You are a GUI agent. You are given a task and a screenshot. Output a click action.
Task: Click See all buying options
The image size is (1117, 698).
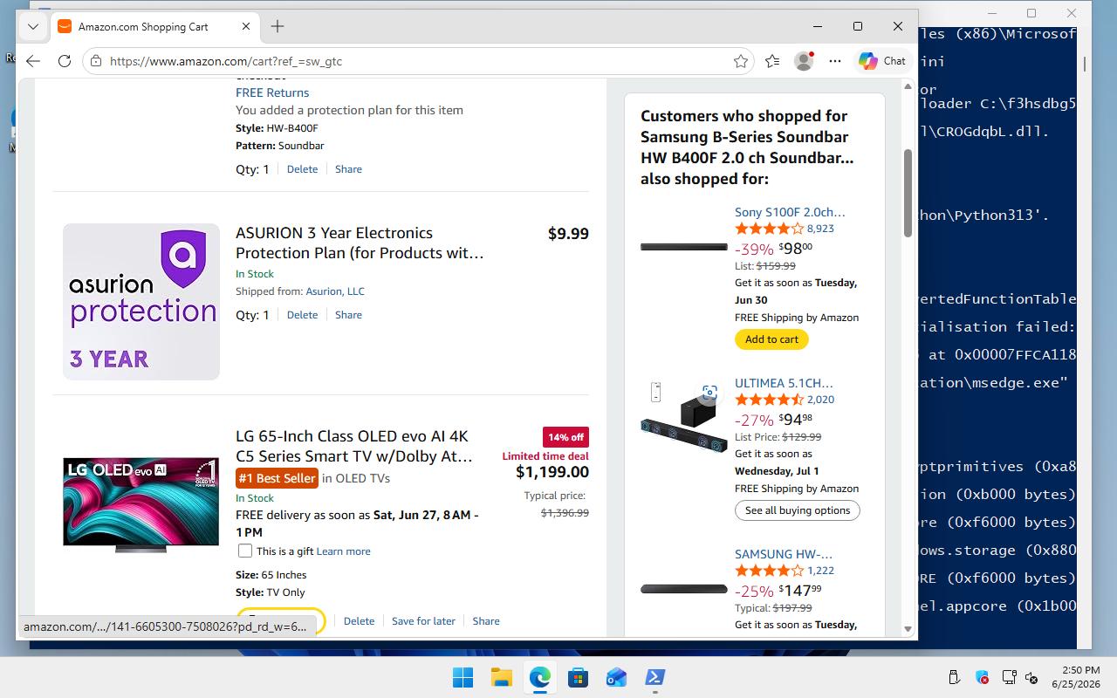pyautogui.click(x=798, y=510)
